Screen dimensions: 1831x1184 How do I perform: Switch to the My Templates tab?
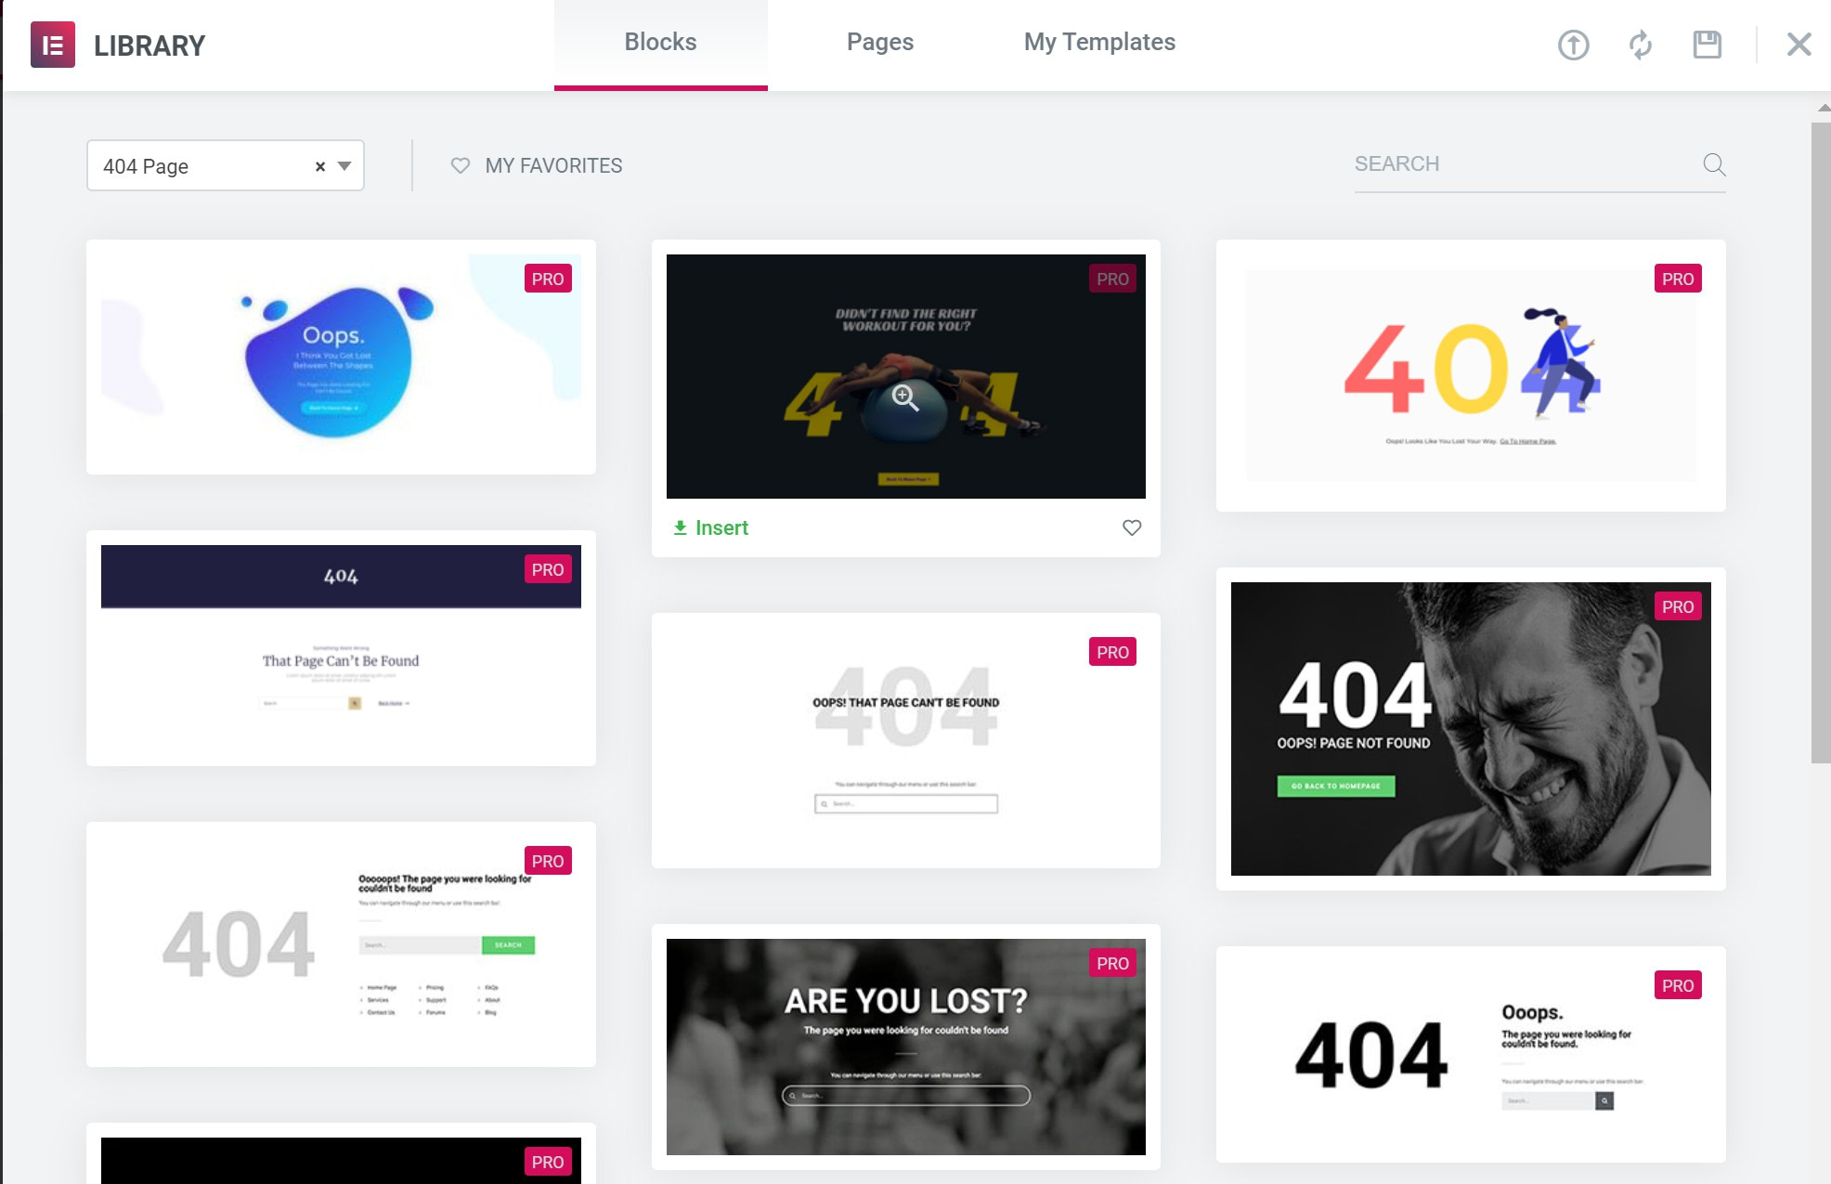[x=1099, y=43]
